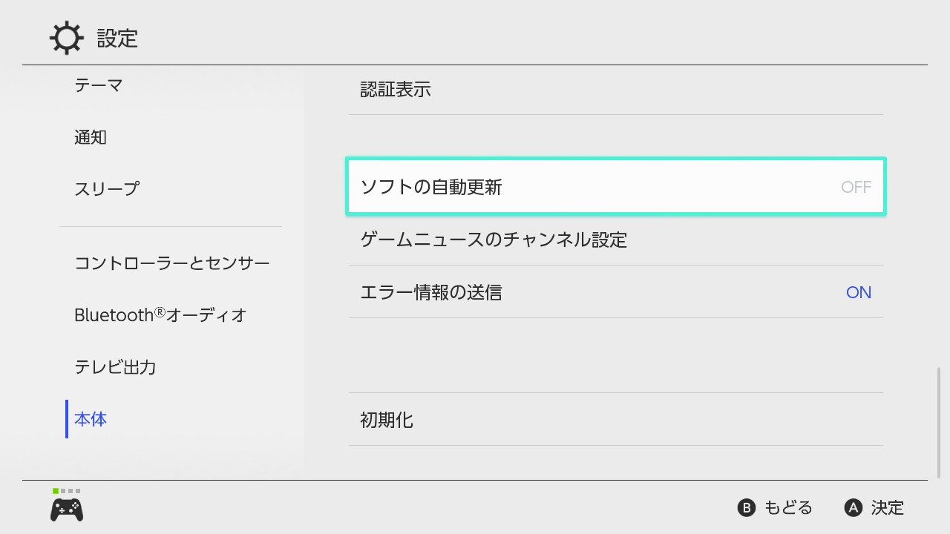Viewport: 950px width, 534px height.
Task: Open 認証表示 to view certifications
Action: pyautogui.click(x=615, y=89)
